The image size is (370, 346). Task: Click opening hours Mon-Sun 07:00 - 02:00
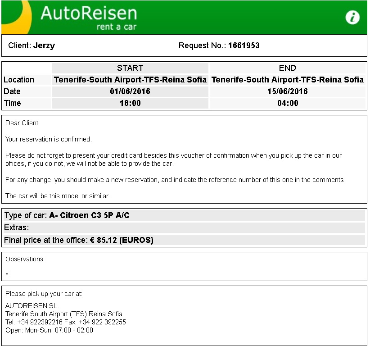(49, 330)
